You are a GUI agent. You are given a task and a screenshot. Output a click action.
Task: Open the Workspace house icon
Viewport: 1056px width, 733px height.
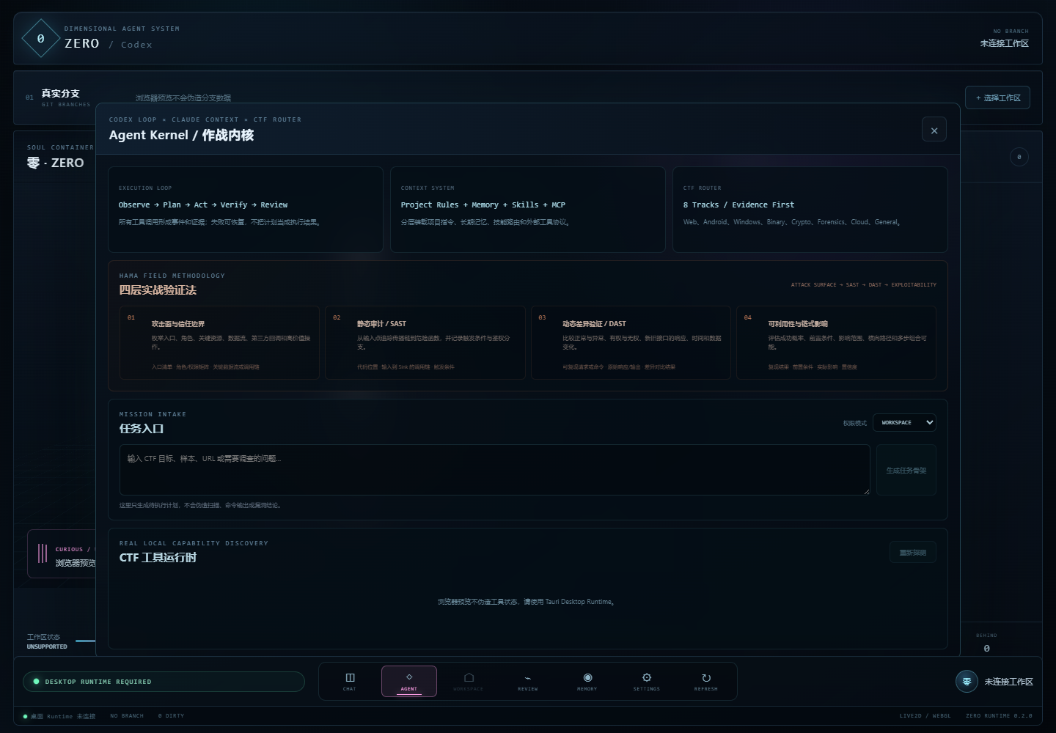(469, 677)
